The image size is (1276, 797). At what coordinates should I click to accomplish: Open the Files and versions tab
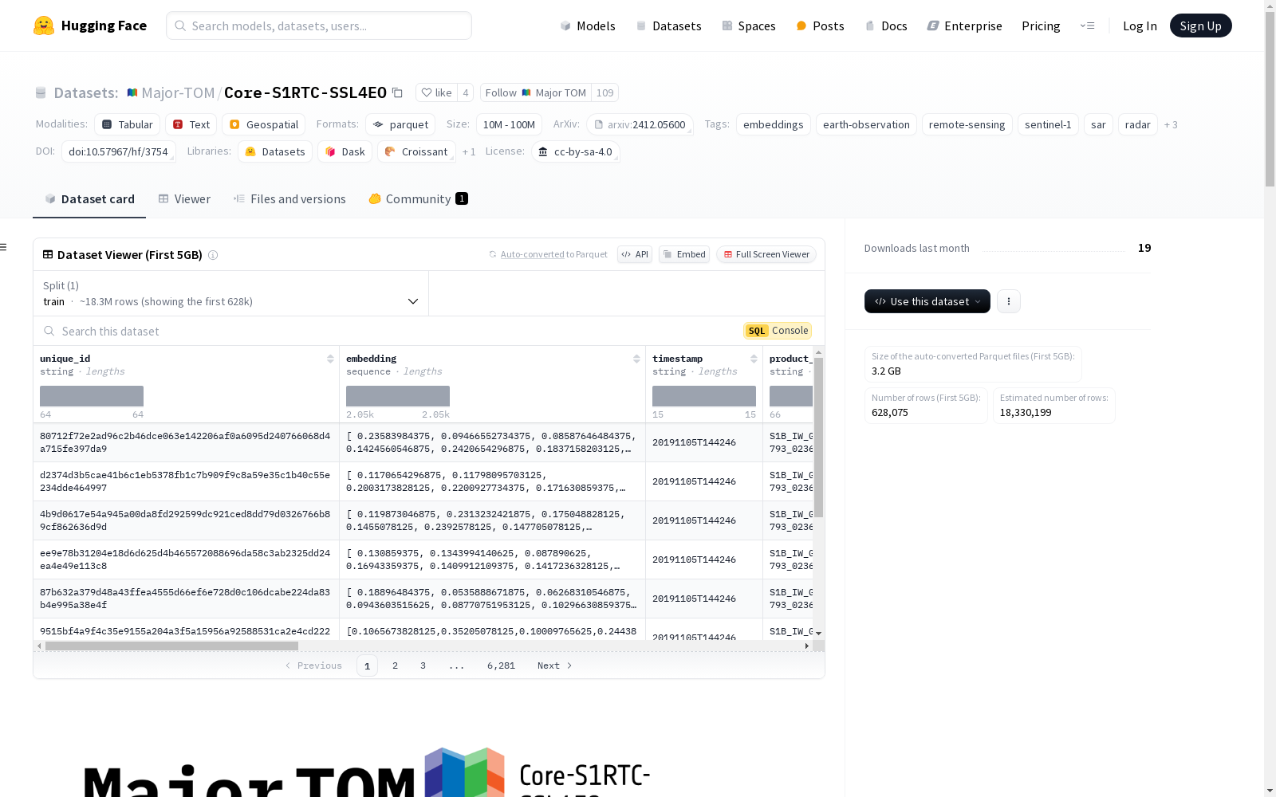[289, 199]
